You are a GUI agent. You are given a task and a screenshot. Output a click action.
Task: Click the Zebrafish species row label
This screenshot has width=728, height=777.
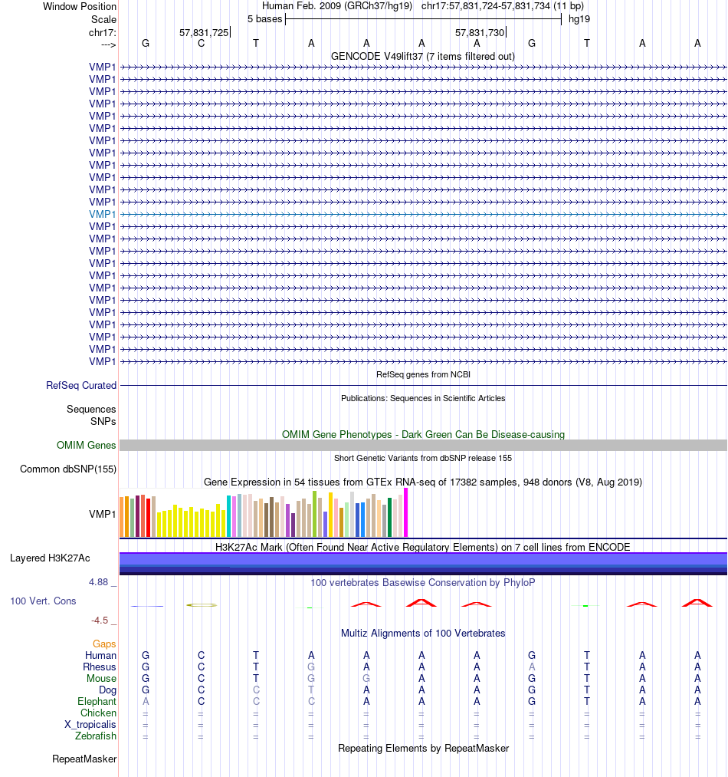point(96,736)
